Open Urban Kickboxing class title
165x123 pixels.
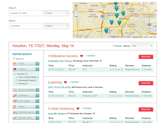(x=62, y=109)
